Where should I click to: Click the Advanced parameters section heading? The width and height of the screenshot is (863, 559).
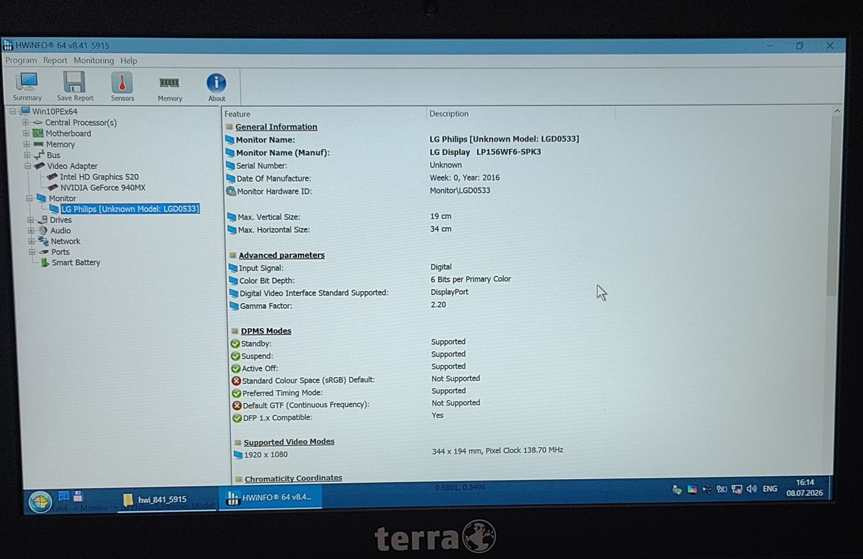(x=282, y=255)
